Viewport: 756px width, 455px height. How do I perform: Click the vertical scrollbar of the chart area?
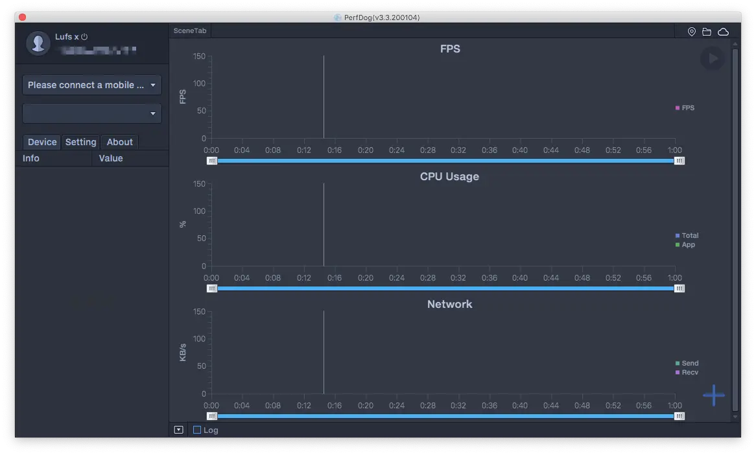735,227
